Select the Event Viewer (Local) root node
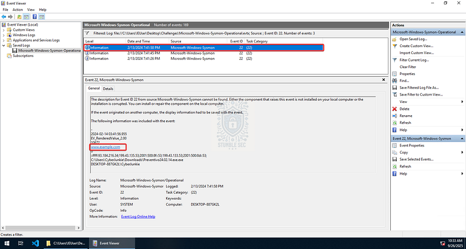 [23, 24]
